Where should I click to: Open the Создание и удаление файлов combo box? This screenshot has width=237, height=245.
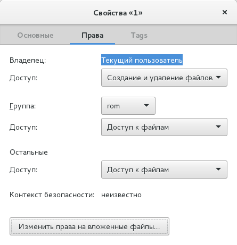[164, 78]
